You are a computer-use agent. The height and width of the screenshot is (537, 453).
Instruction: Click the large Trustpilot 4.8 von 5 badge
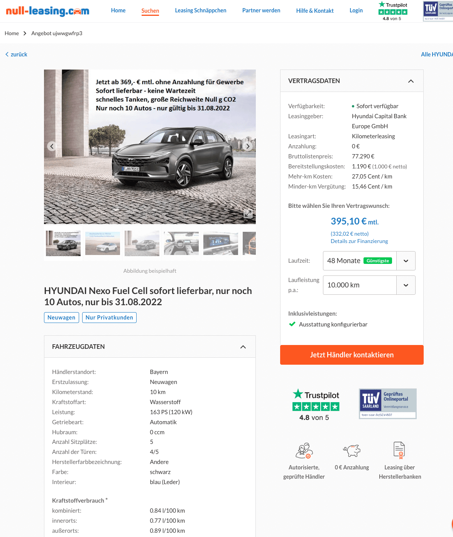[x=316, y=404]
